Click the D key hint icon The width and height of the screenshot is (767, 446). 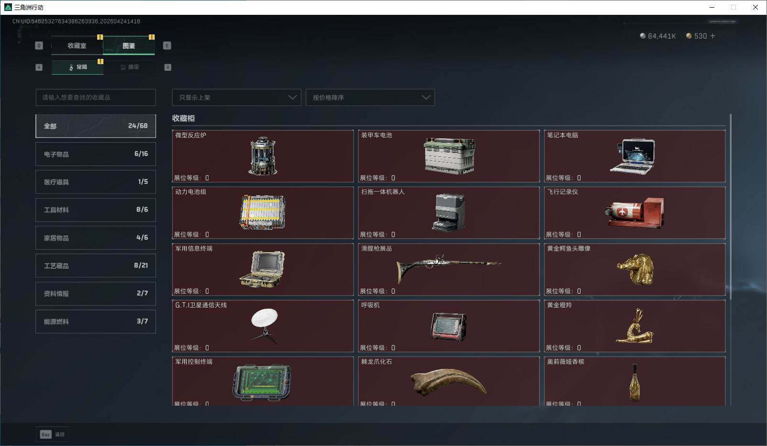click(168, 67)
